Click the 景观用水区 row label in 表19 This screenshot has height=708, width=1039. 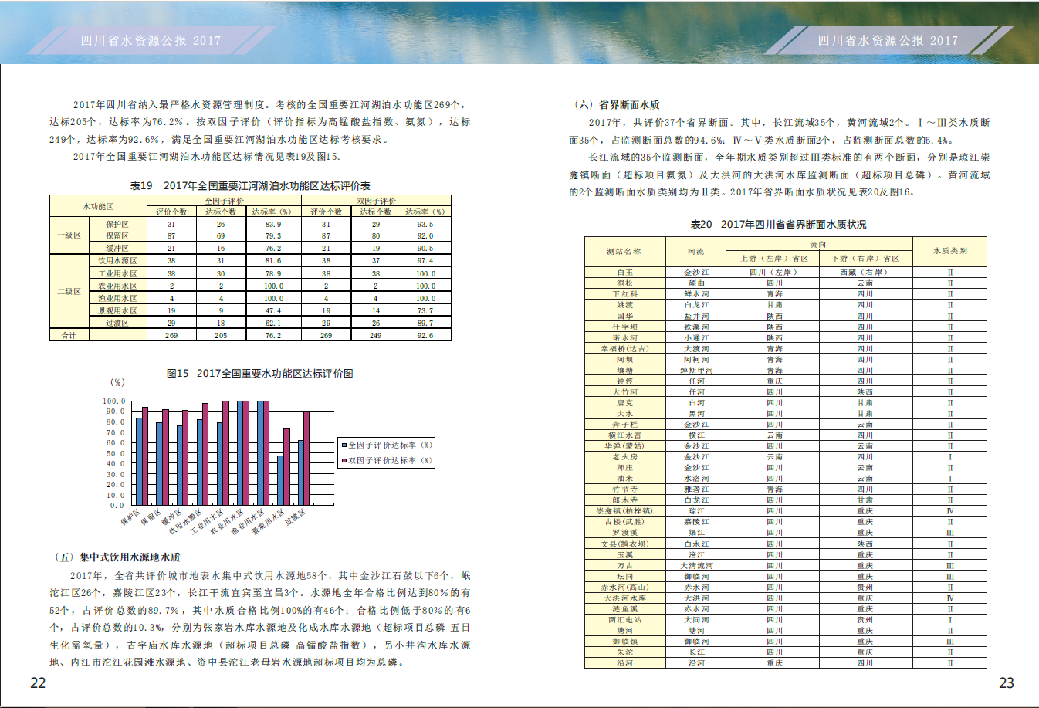pyautogui.click(x=117, y=310)
